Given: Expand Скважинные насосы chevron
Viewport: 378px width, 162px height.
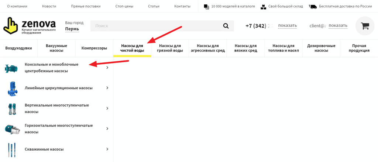Looking at the screenshot, I should coord(107,149).
